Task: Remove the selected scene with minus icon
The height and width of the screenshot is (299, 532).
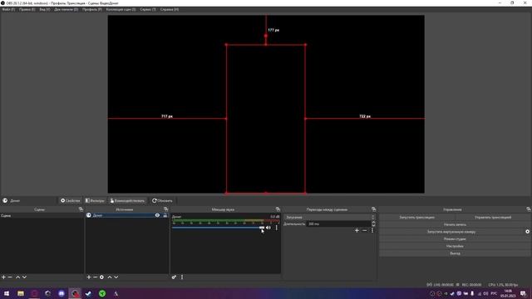Action: click(x=10, y=277)
